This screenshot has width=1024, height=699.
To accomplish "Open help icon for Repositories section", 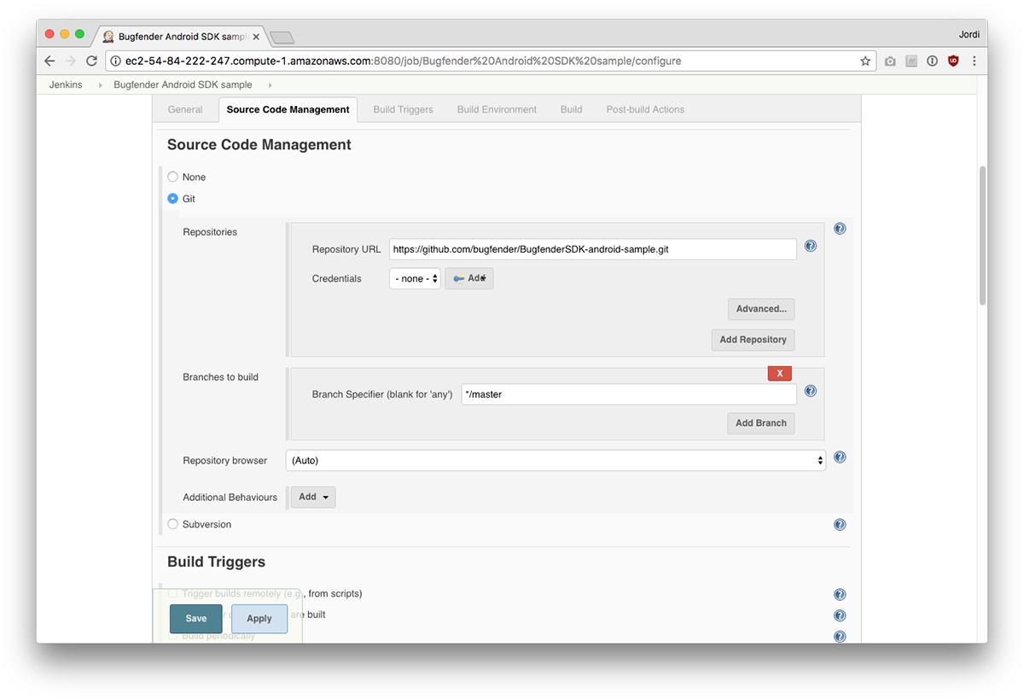I will [x=840, y=229].
